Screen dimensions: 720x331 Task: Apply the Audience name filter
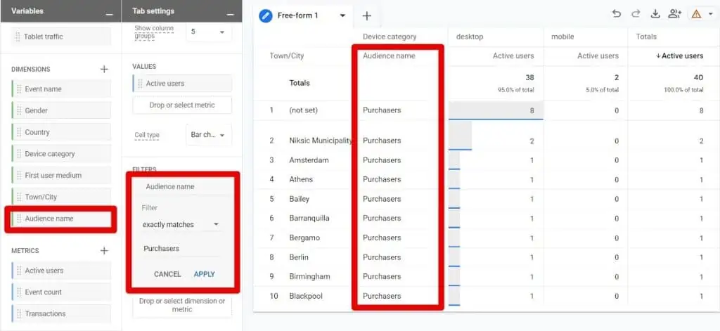(204, 274)
